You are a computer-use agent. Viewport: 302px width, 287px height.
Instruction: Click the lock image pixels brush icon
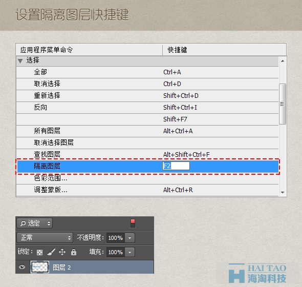point(51,252)
